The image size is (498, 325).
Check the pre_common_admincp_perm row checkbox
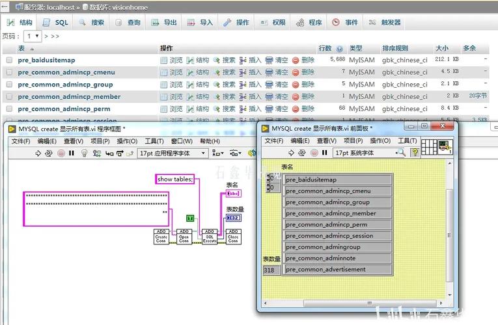[x=9, y=109]
